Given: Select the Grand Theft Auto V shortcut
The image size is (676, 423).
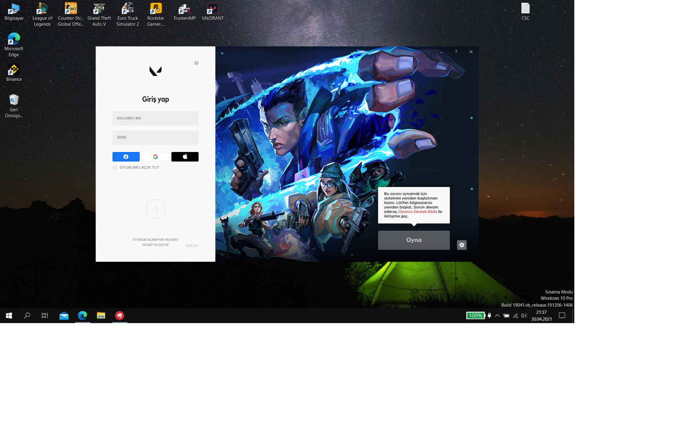Looking at the screenshot, I should click(x=99, y=14).
